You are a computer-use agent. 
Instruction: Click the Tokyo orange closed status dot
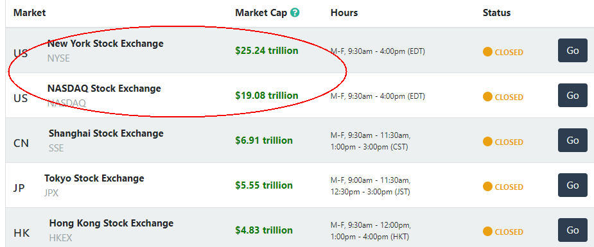(x=487, y=187)
